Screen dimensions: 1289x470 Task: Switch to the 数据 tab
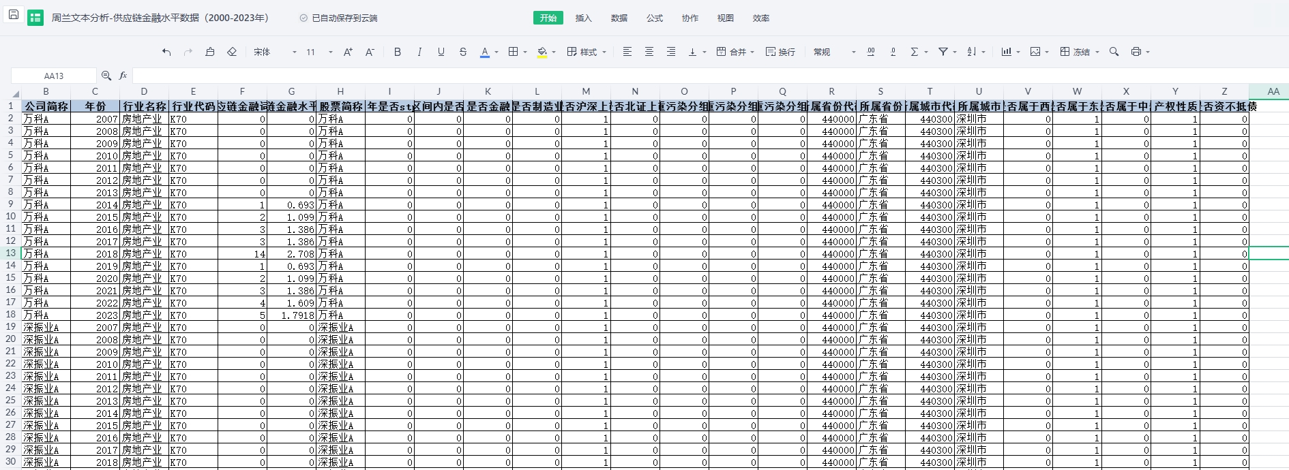pos(619,18)
